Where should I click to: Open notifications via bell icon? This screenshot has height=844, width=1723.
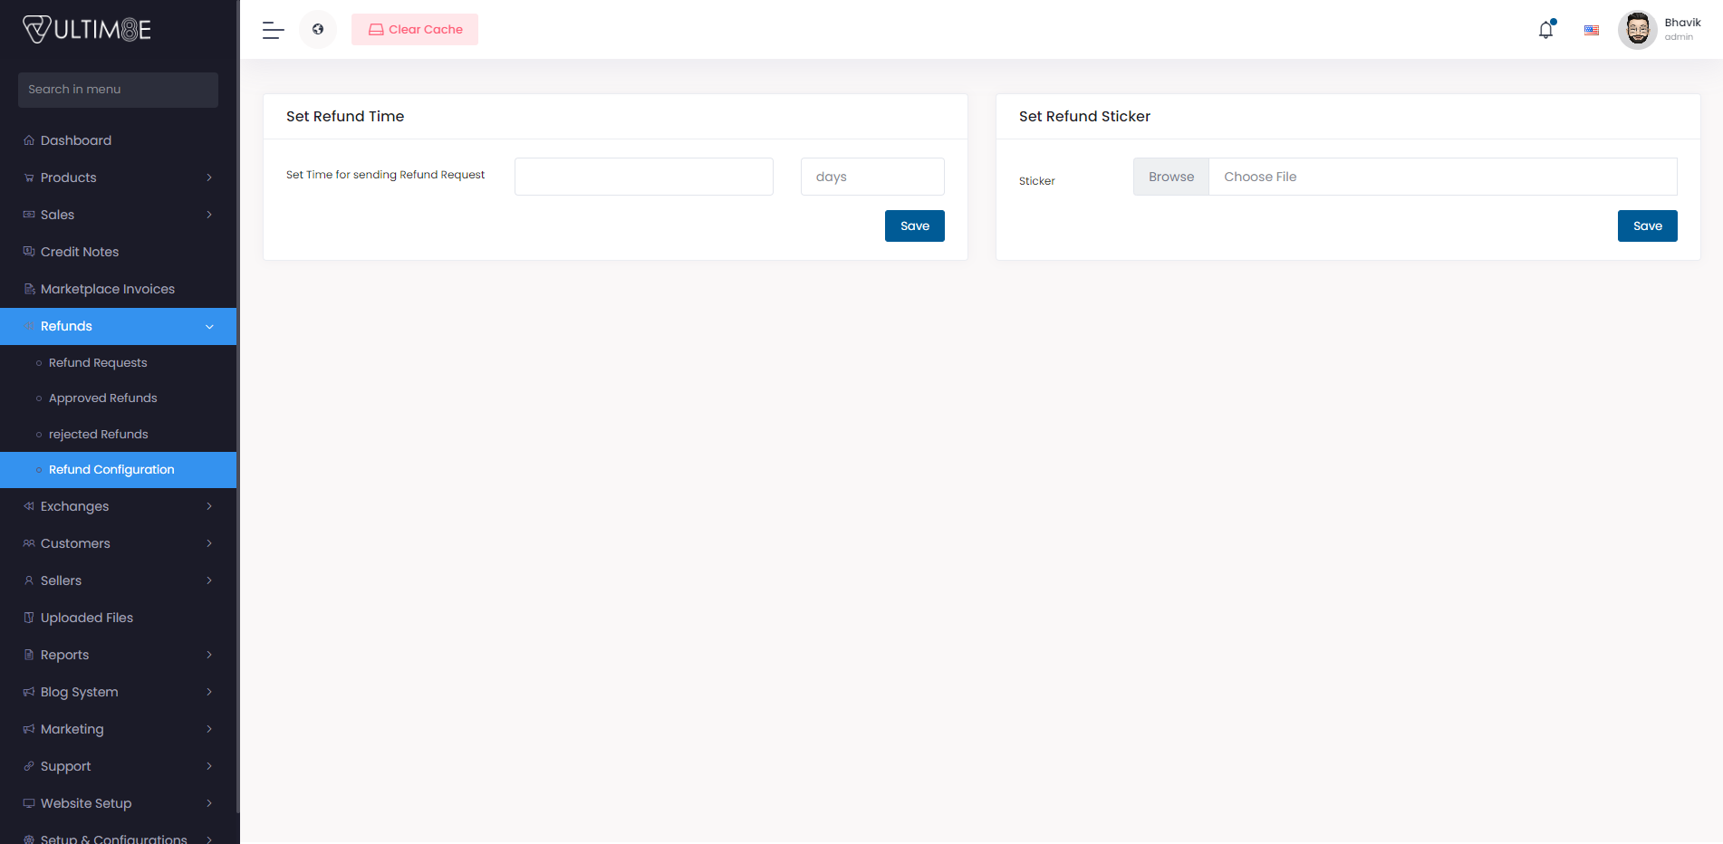click(1545, 30)
